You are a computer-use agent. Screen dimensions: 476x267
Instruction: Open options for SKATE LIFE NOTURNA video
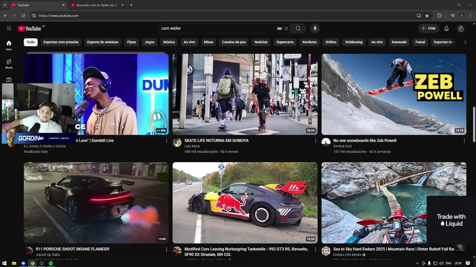[315, 141]
